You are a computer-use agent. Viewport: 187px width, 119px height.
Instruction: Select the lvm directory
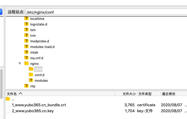pyautogui.click(x=33, y=36)
